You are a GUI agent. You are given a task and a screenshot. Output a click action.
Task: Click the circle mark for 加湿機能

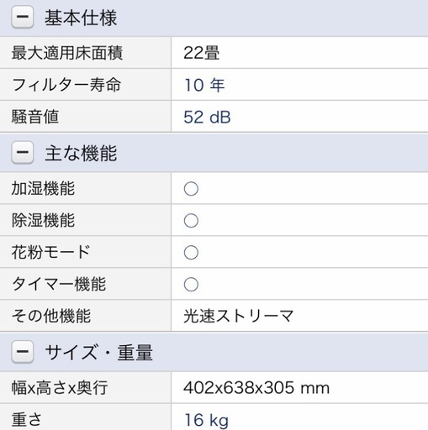click(191, 189)
